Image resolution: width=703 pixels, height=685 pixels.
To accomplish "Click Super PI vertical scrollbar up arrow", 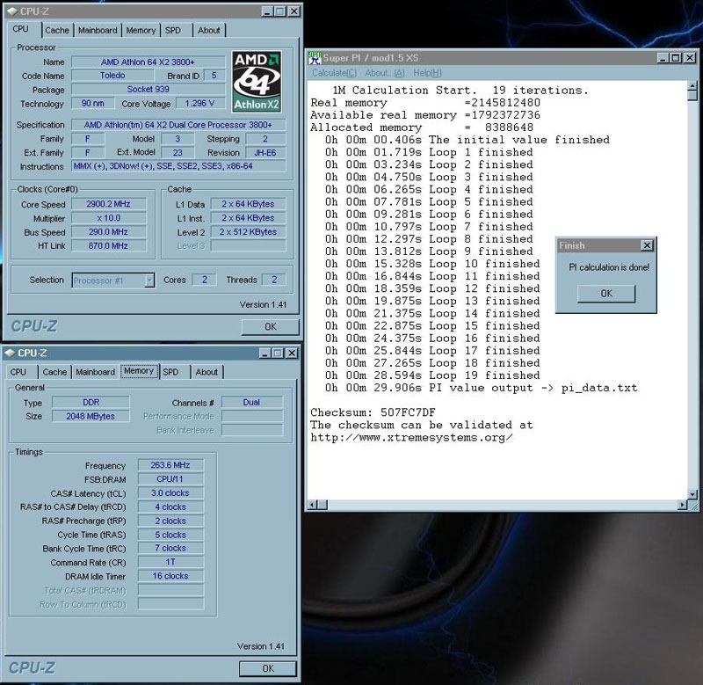I will pyautogui.click(x=692, y=85).
